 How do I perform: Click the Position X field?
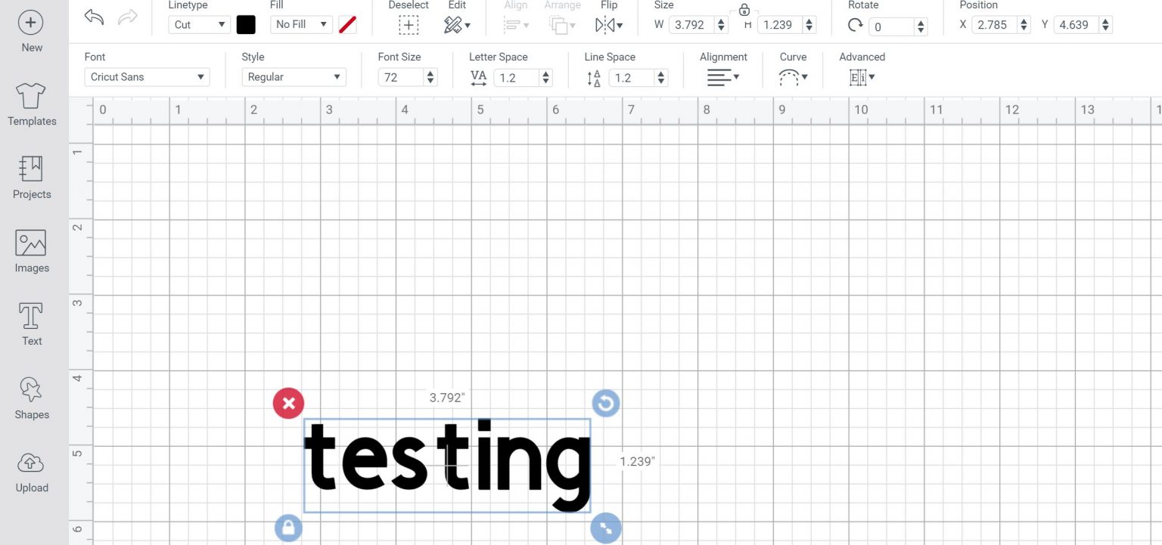click(995, 25)
